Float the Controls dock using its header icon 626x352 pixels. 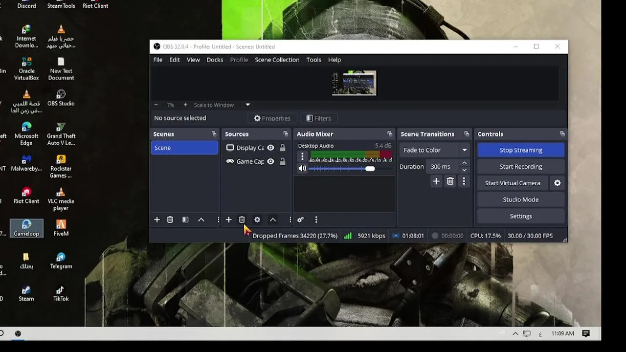562,134
